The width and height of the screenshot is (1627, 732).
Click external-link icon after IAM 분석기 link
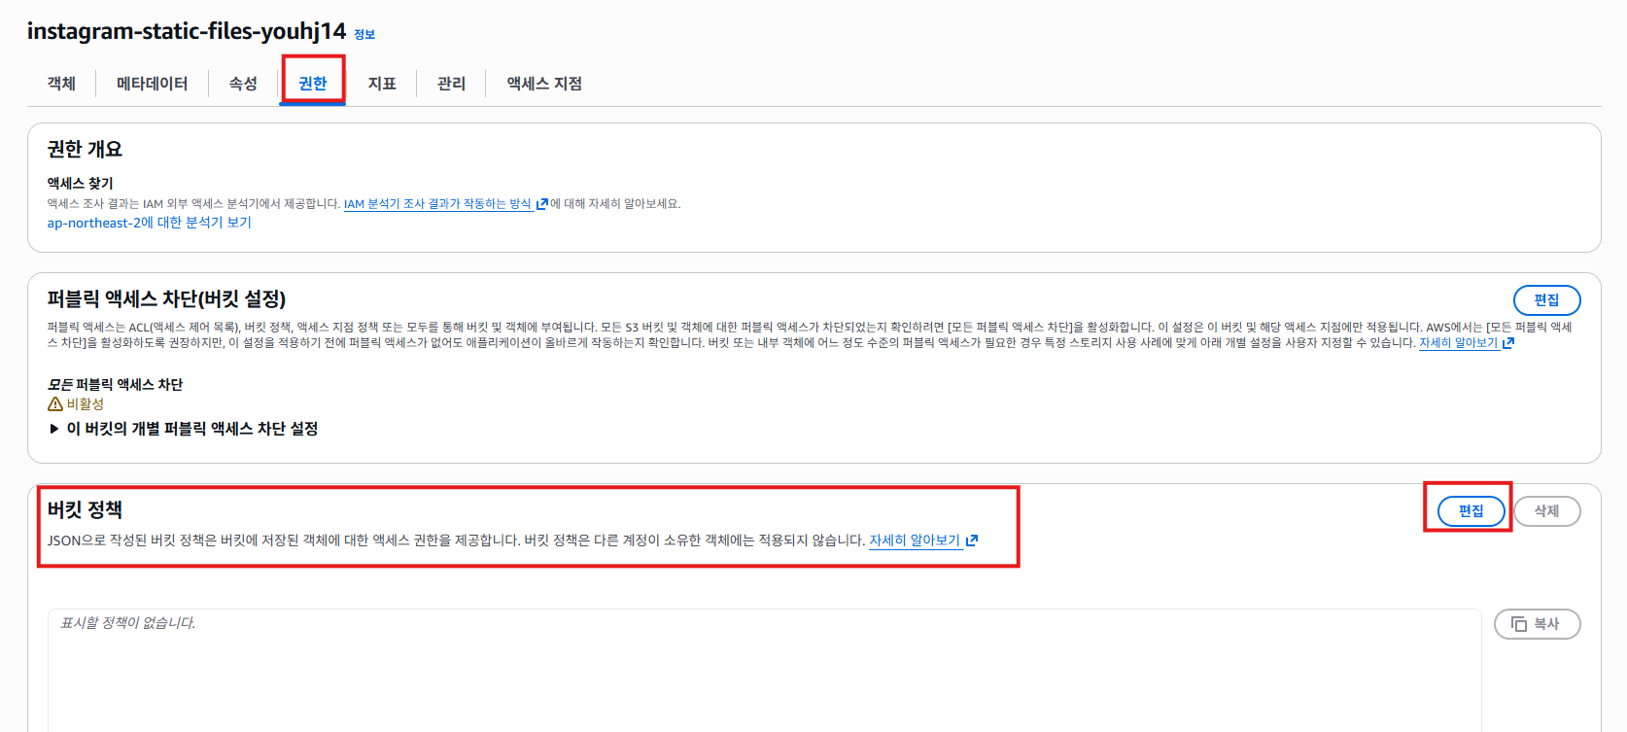click(542, 204)
